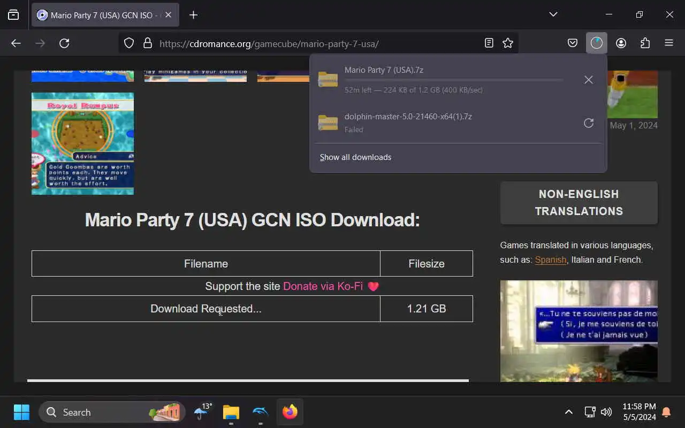Image resolution: width=685 pixels, height=428 pixels.
Task: Open the volume speaker tray icon
Action: (606, 412)
